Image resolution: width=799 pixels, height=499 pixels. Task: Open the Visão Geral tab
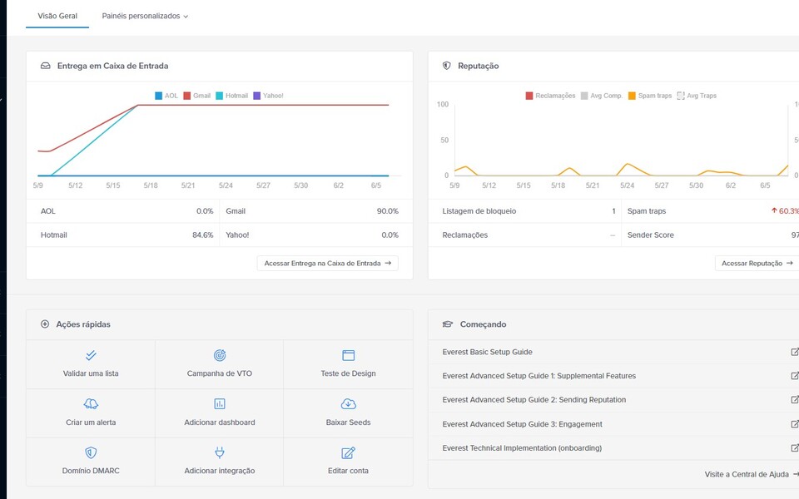(57, 16)
